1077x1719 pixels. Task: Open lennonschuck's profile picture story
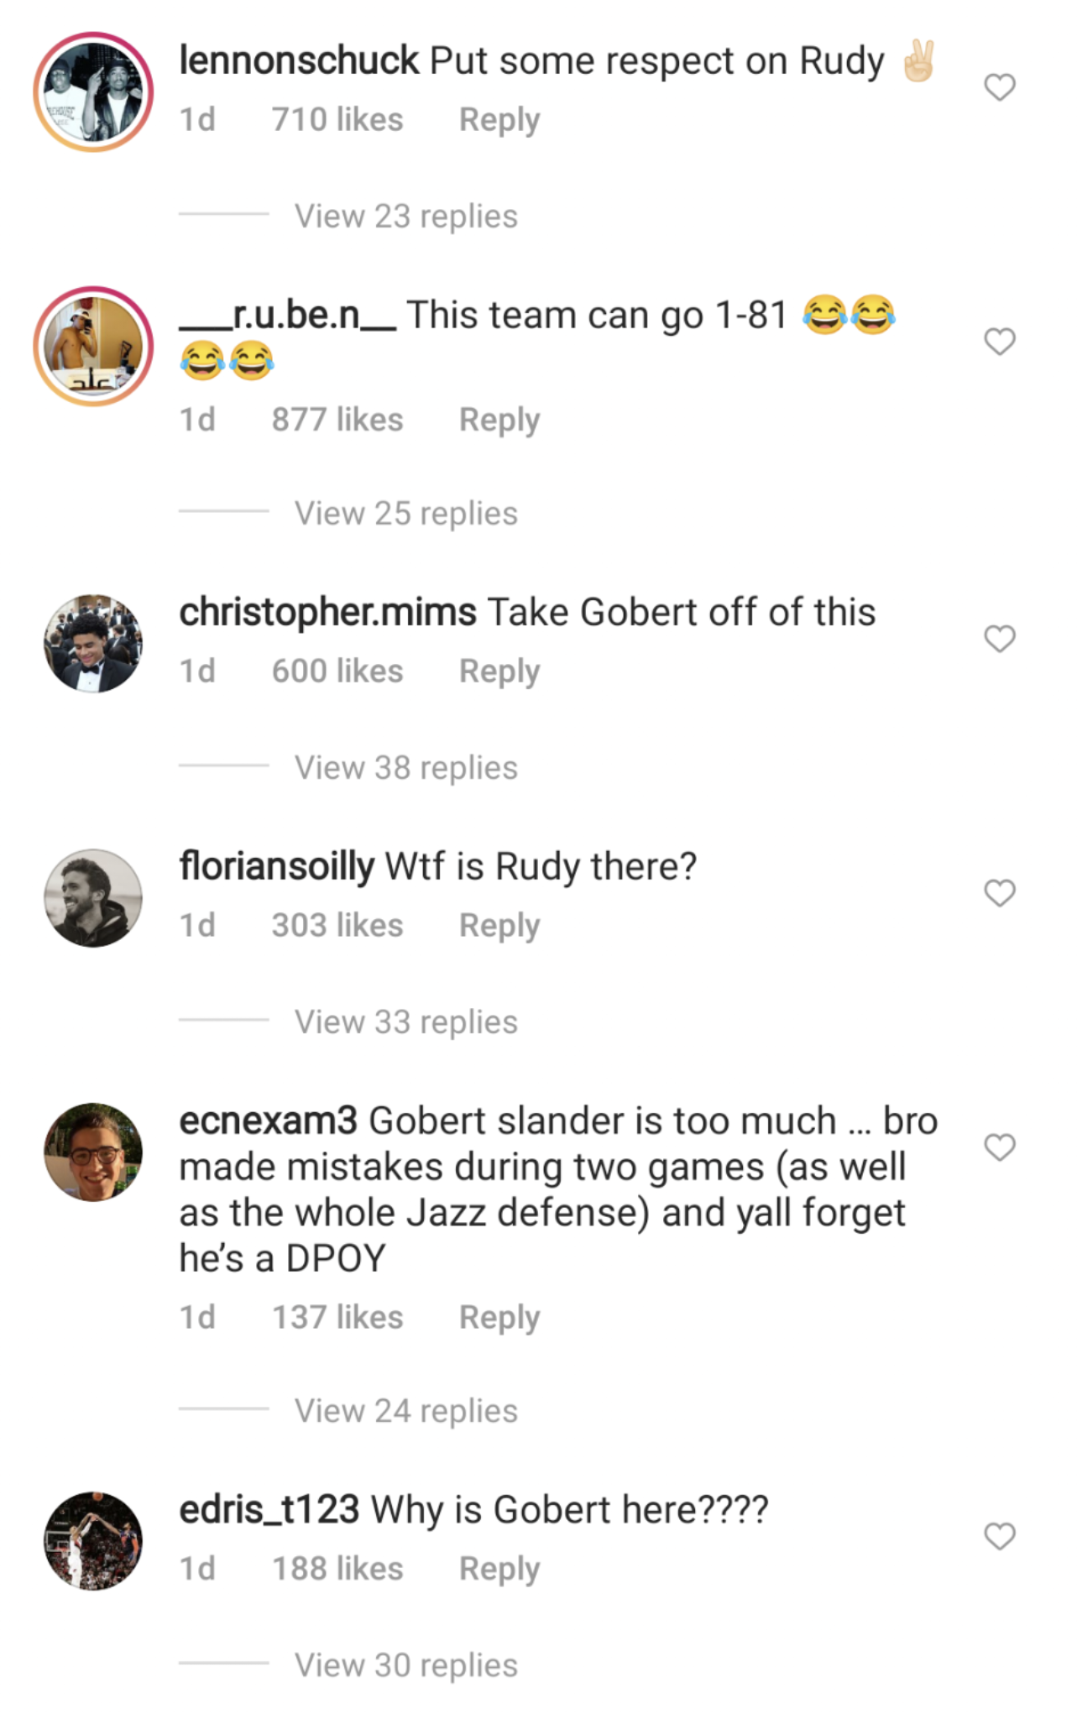[93, 92]
